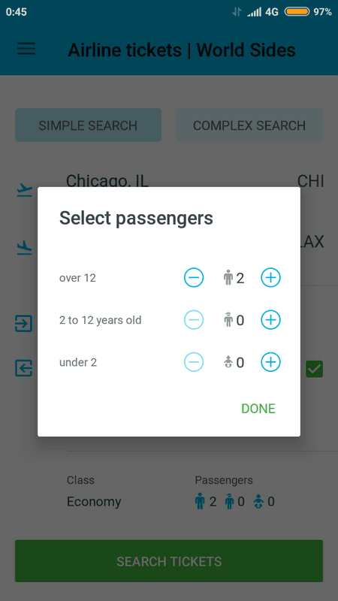
Task: Add a passenger aged 2 to 12
Action: click(270, 320)
